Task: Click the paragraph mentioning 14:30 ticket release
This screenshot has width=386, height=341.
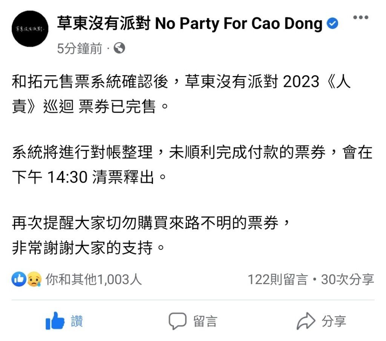Action: 192,164
